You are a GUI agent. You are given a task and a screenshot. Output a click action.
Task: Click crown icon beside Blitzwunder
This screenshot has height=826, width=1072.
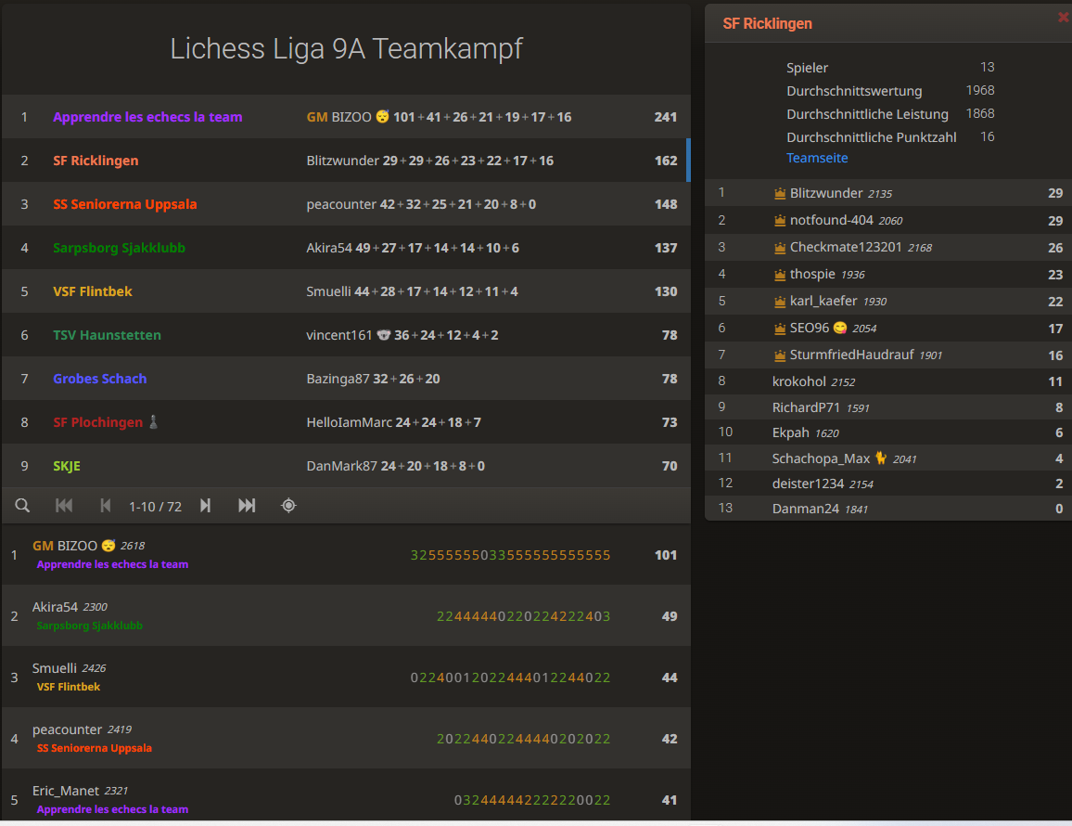pyautogui.click(x=779, y=194)
